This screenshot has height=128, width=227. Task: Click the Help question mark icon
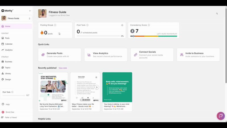click(3, 104)
